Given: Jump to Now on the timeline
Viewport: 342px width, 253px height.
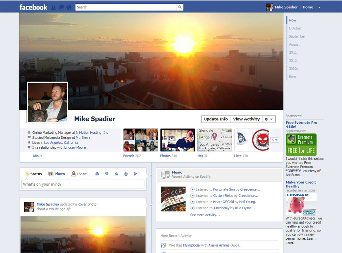Looking at the screenshot, I should coord(293,20).
